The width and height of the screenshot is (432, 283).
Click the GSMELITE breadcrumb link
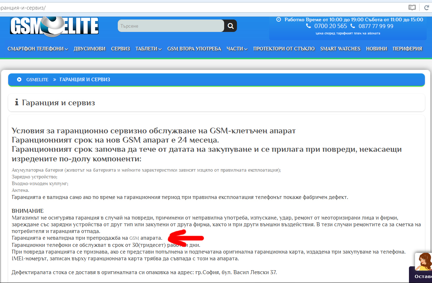point(37,79)
